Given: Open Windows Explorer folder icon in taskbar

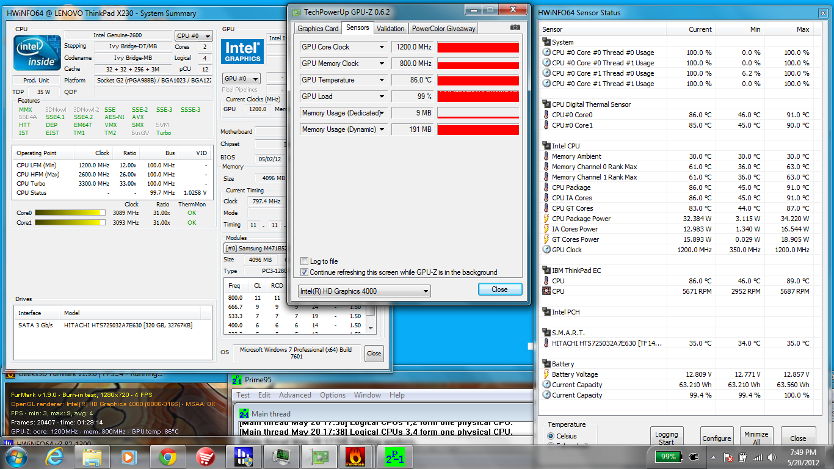Looking at the screenshot, I should pyautogui.click(x=92, y=457).
